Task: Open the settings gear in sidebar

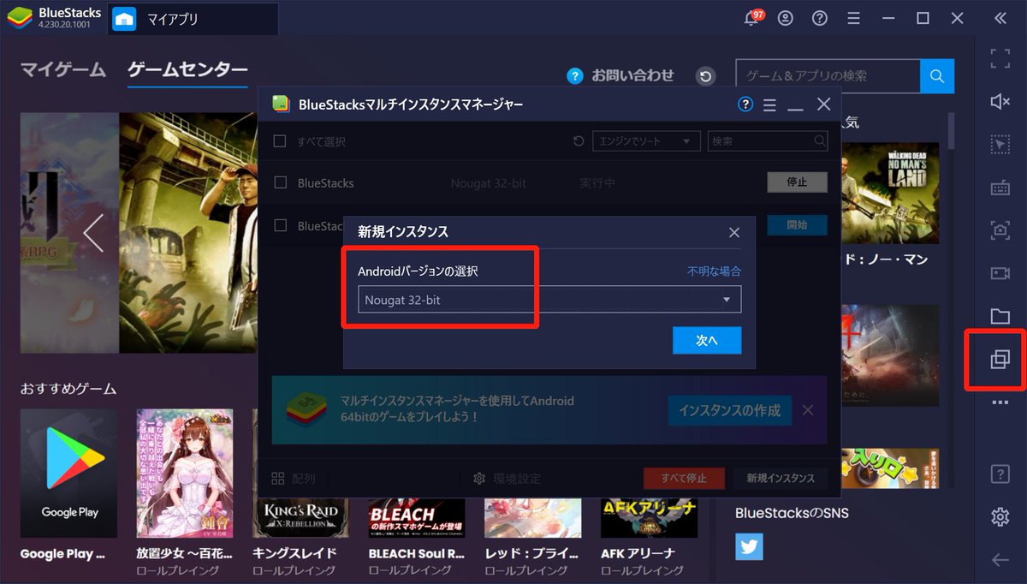Action: (x=1000, y=516)
